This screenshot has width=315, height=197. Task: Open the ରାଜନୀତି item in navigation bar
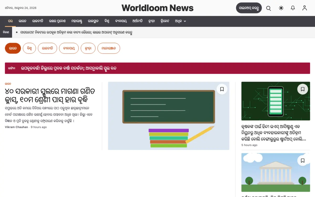(38, 21)
